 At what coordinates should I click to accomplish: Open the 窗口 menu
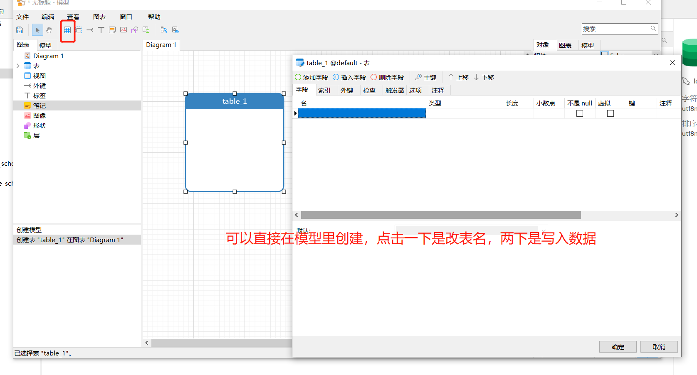coord(126,17)
